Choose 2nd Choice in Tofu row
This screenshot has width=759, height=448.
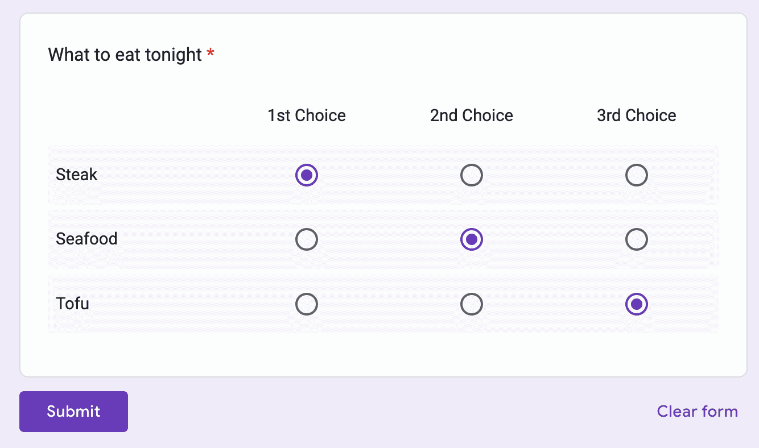click(472, 304)
